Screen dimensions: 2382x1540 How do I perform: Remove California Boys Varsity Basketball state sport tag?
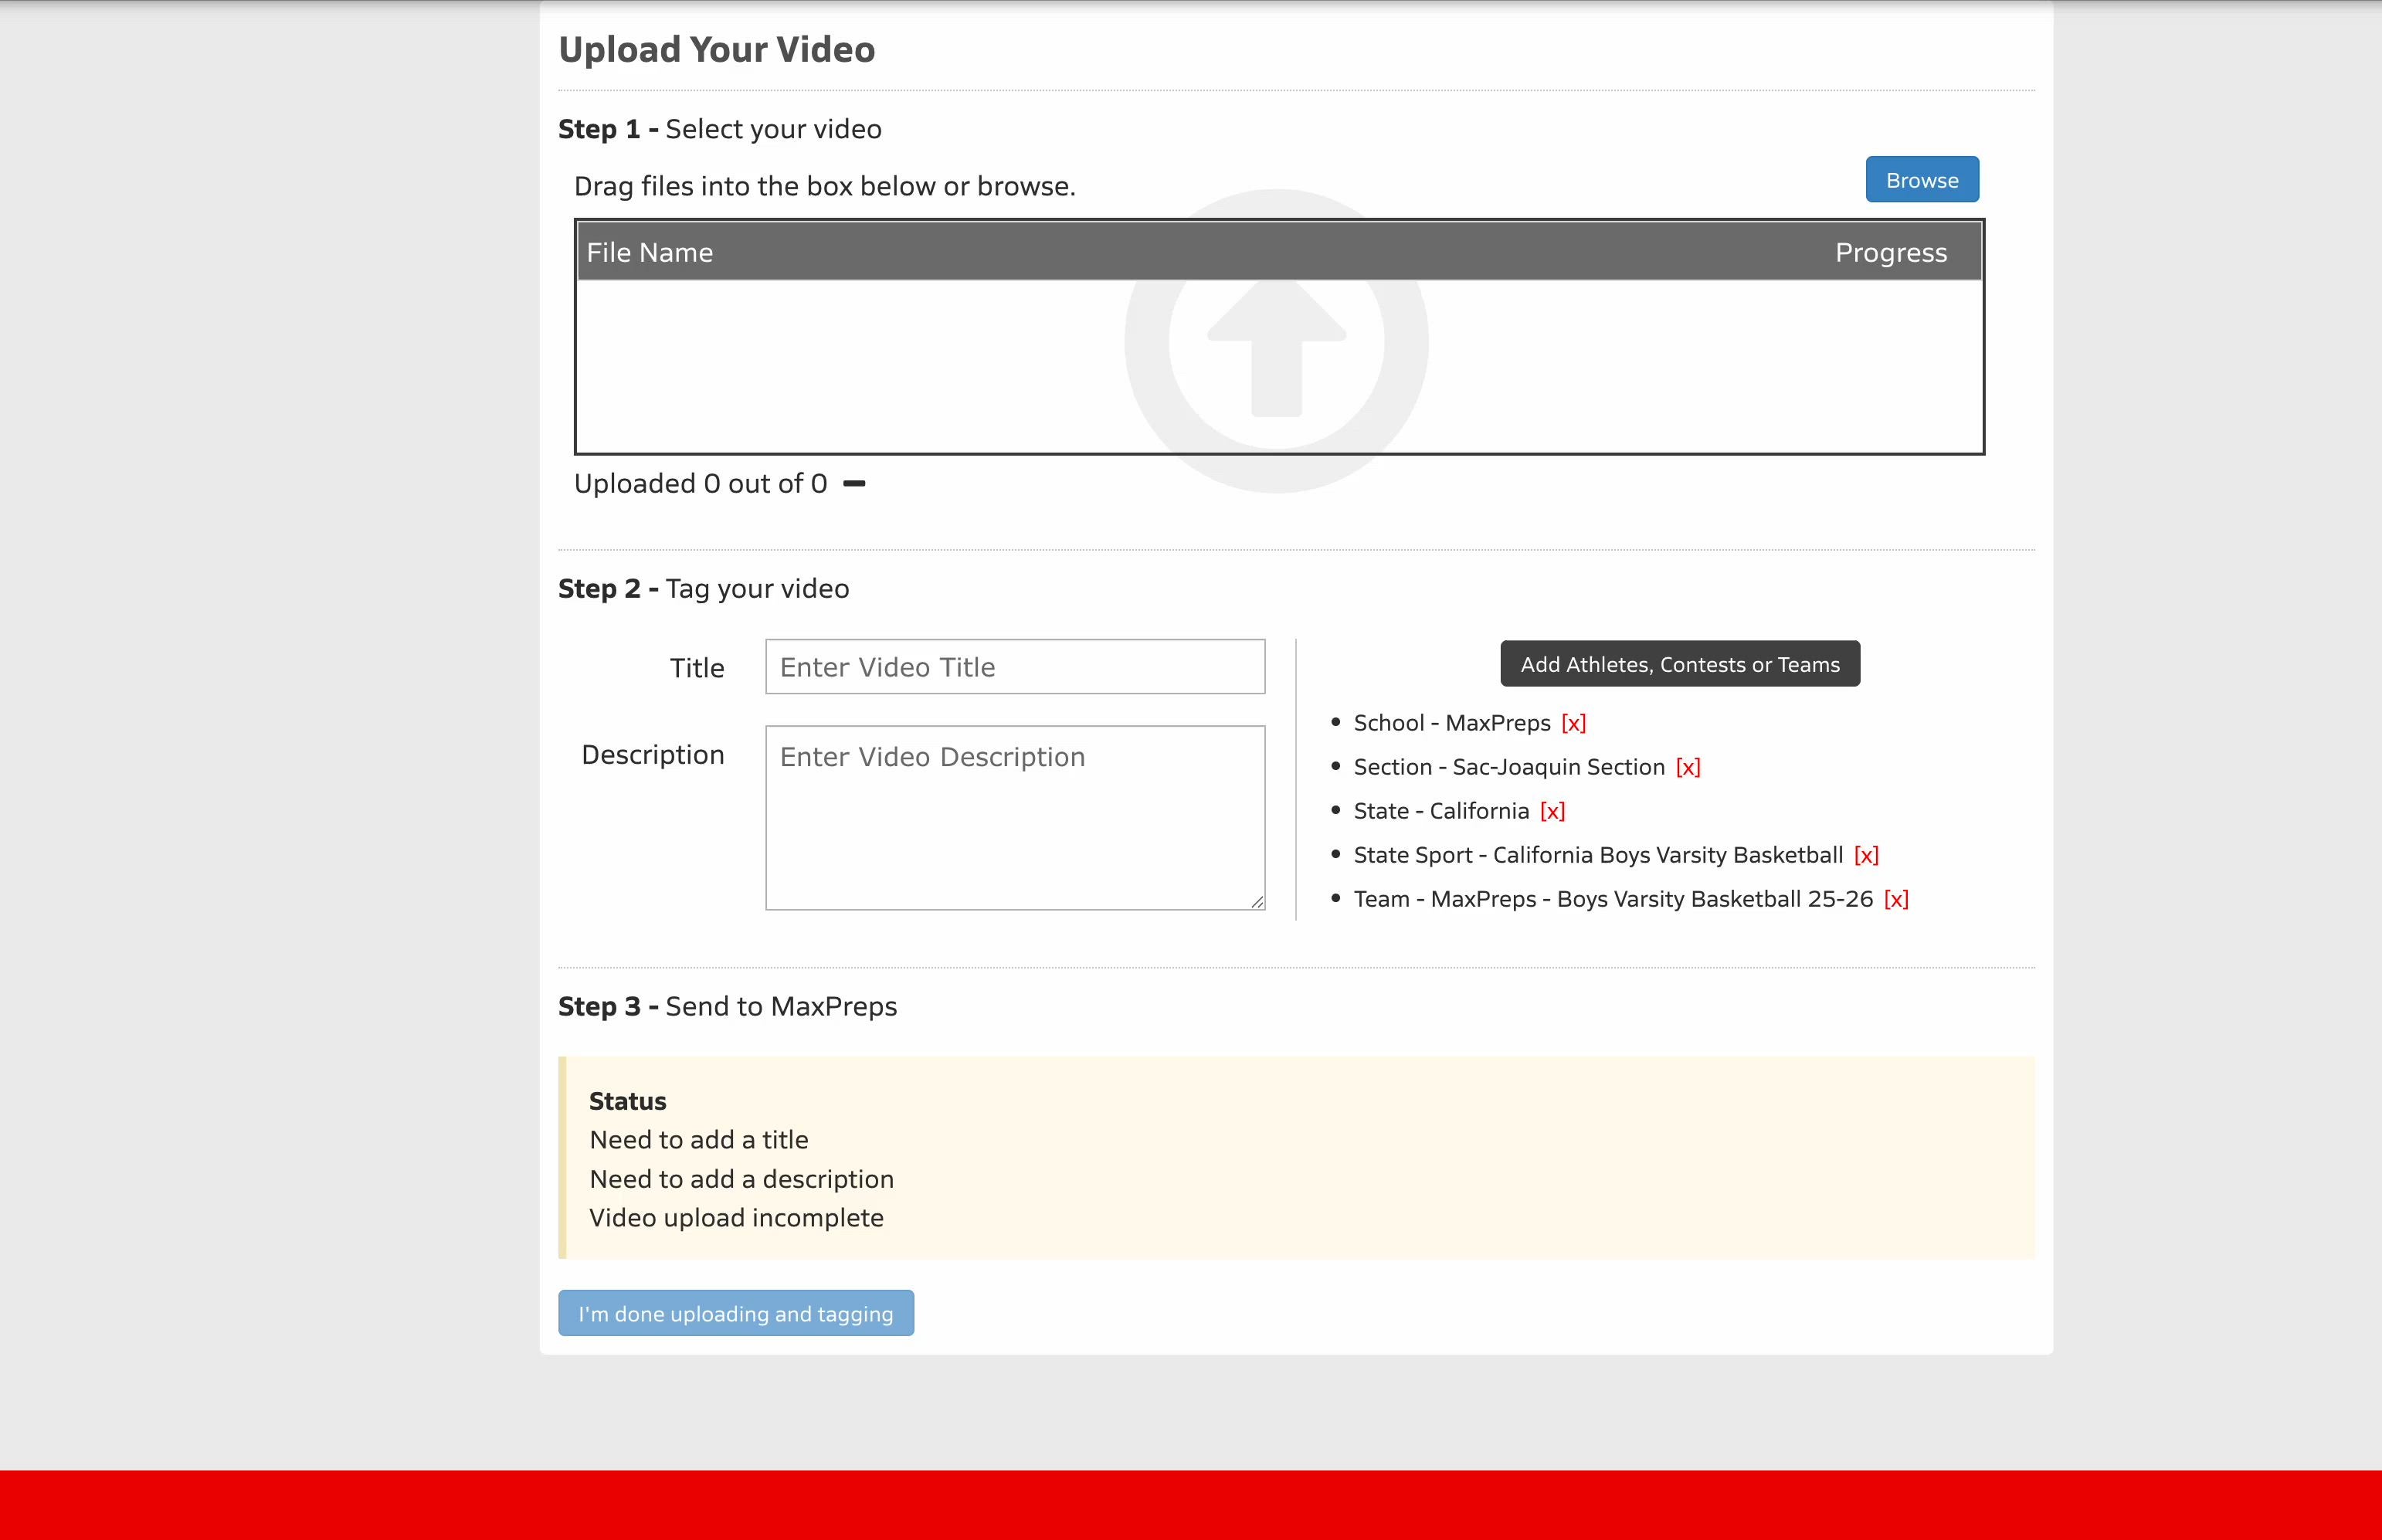pos(1865,855)
